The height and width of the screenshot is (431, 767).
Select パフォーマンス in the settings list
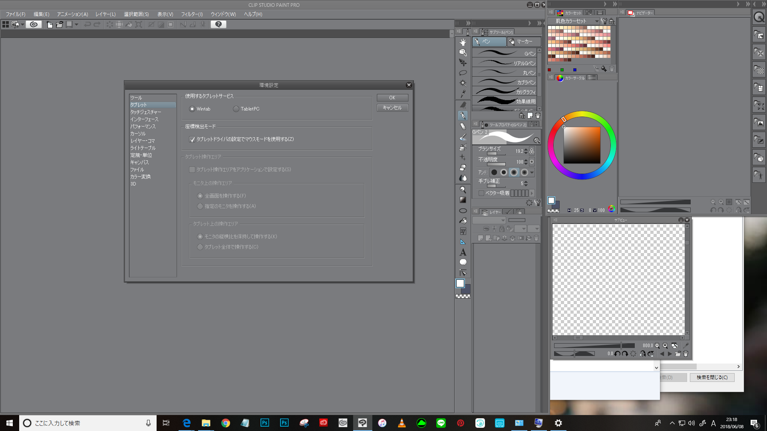143,127
